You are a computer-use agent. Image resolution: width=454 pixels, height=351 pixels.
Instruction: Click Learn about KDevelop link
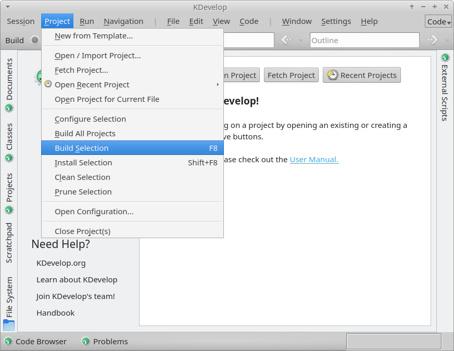(77, 280)
